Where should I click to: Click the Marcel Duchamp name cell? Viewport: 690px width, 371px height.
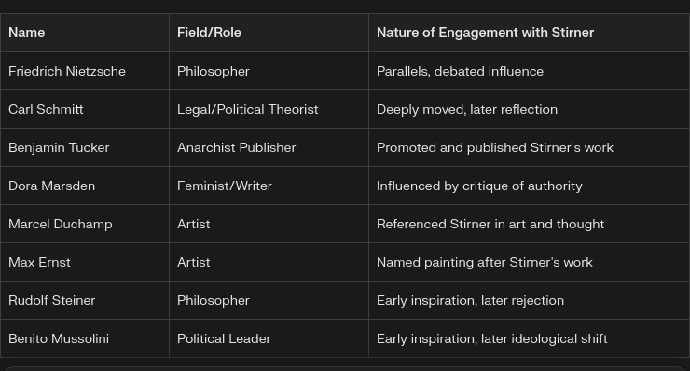85,224
